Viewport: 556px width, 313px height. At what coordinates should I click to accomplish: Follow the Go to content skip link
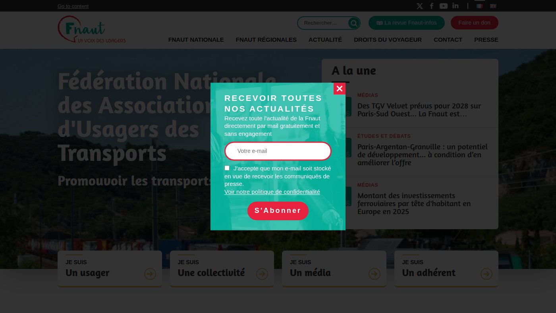coord(73,6)
